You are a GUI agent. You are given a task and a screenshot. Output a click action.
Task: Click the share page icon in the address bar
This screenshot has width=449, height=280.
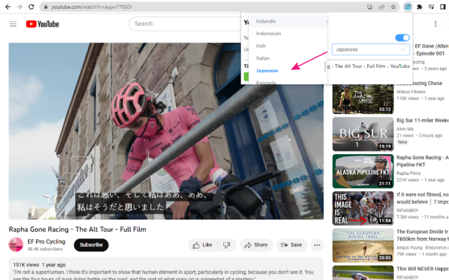382,7
